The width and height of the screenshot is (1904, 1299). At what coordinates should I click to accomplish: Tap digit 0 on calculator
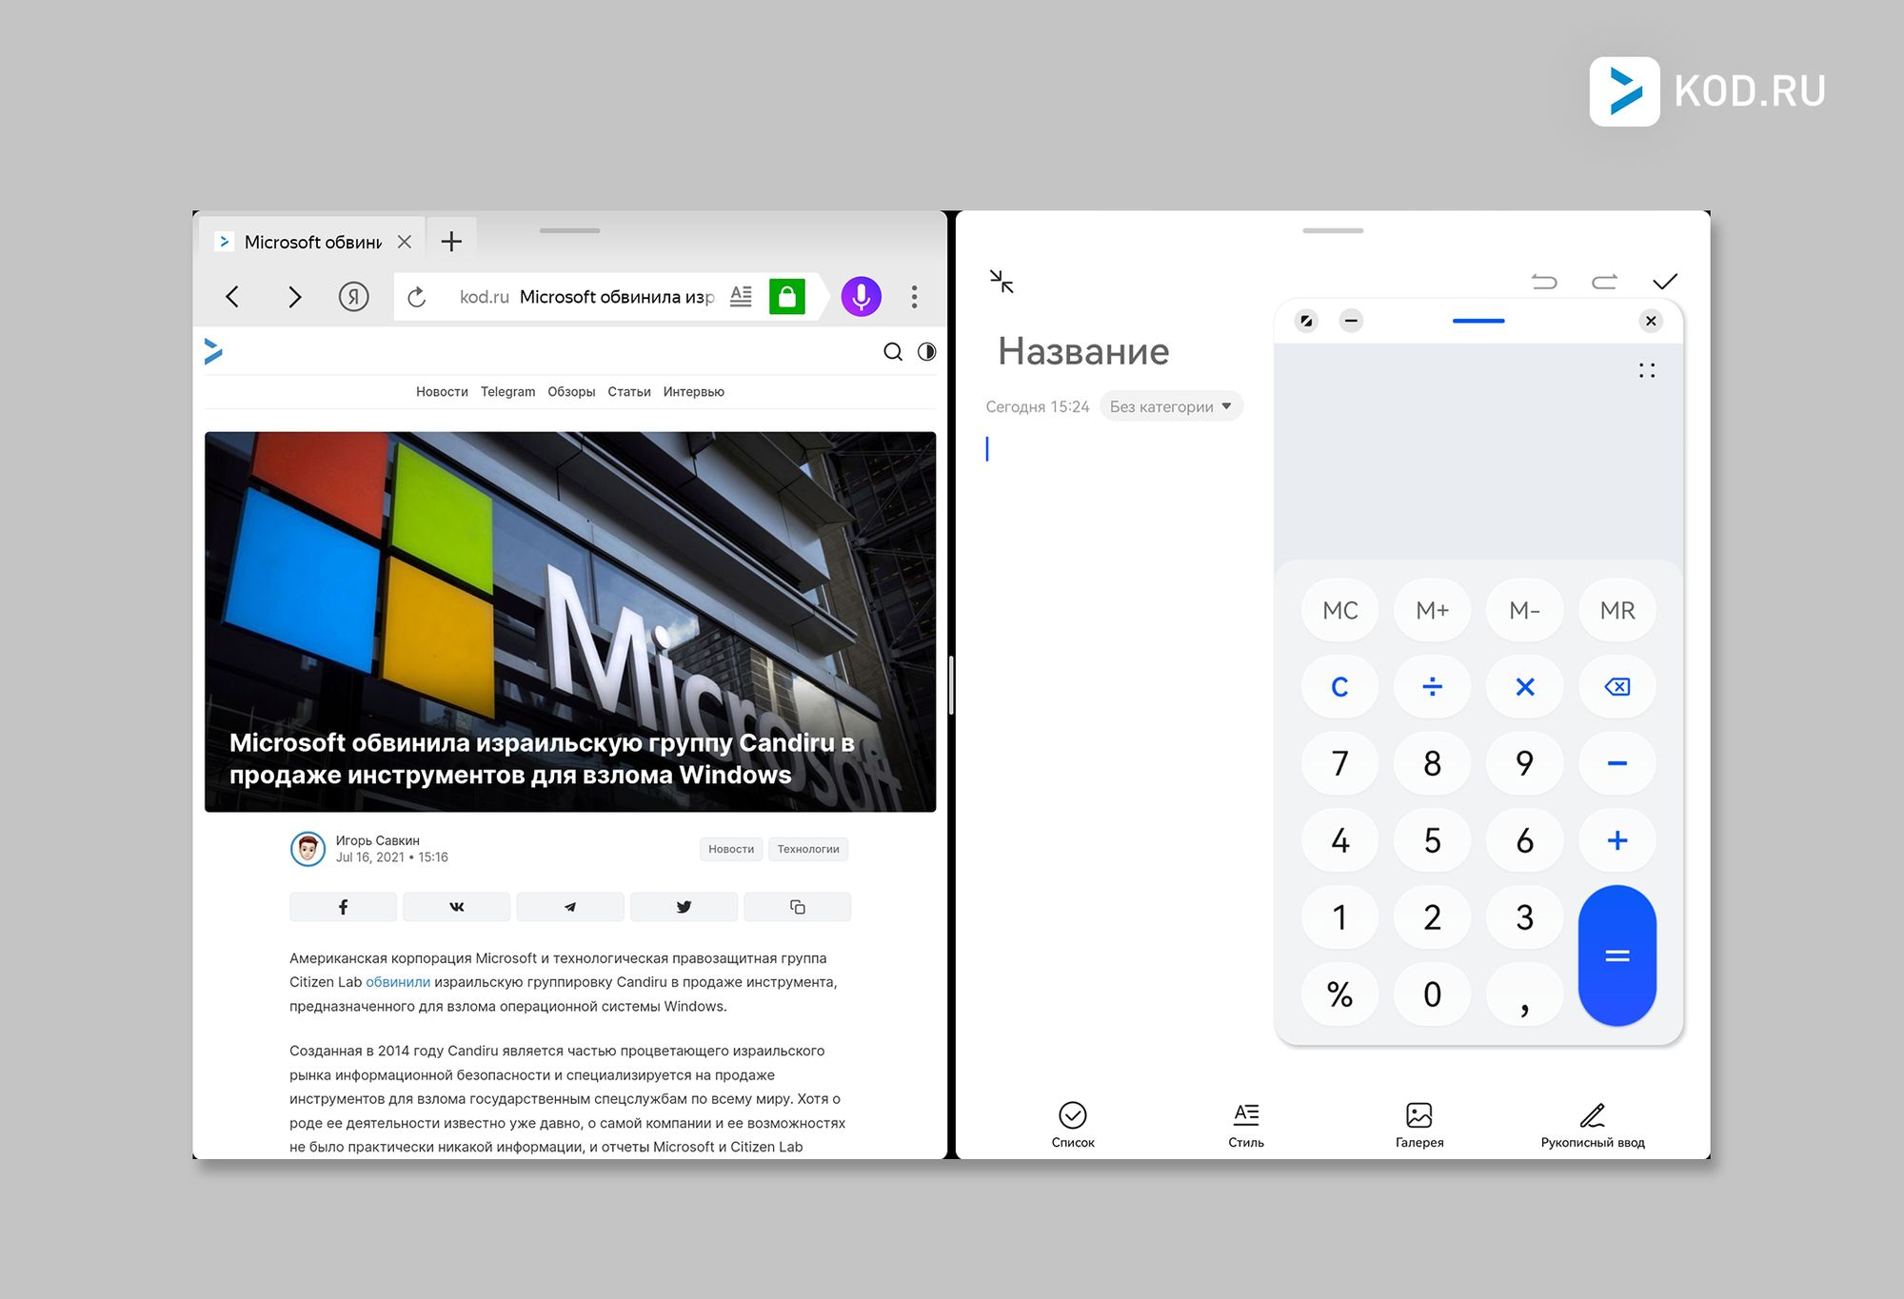pos(1432,994)
